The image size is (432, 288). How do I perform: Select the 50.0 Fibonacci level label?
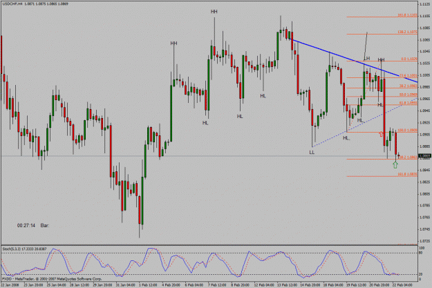point(408,95)
